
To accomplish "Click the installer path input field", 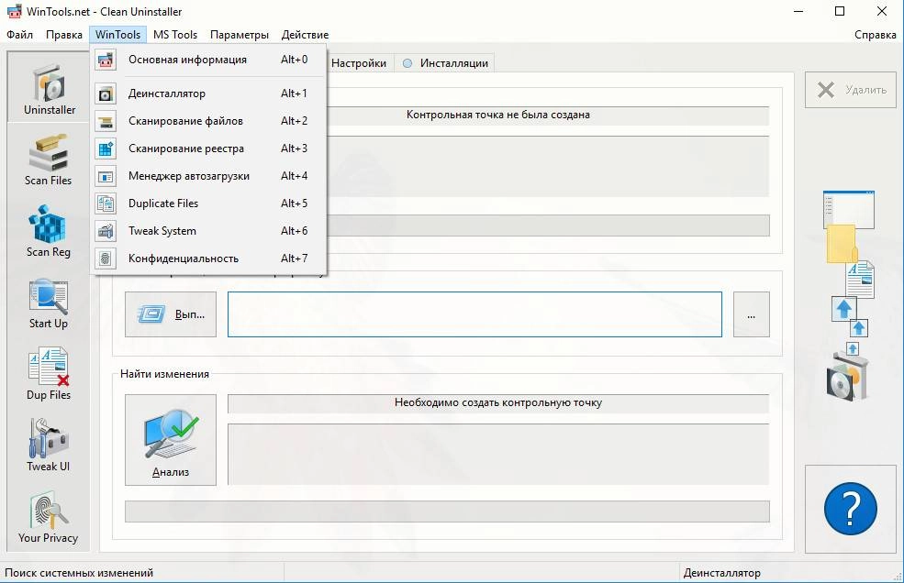I will [474, 314].
